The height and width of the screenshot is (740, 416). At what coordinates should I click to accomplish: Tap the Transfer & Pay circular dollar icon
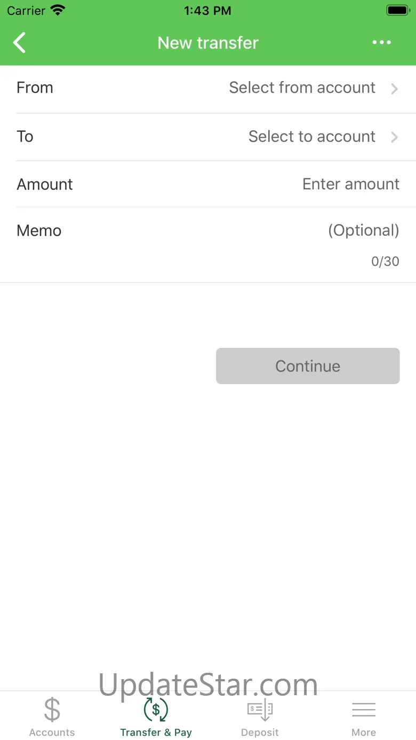pyautogui.click(x=156, y=710)
